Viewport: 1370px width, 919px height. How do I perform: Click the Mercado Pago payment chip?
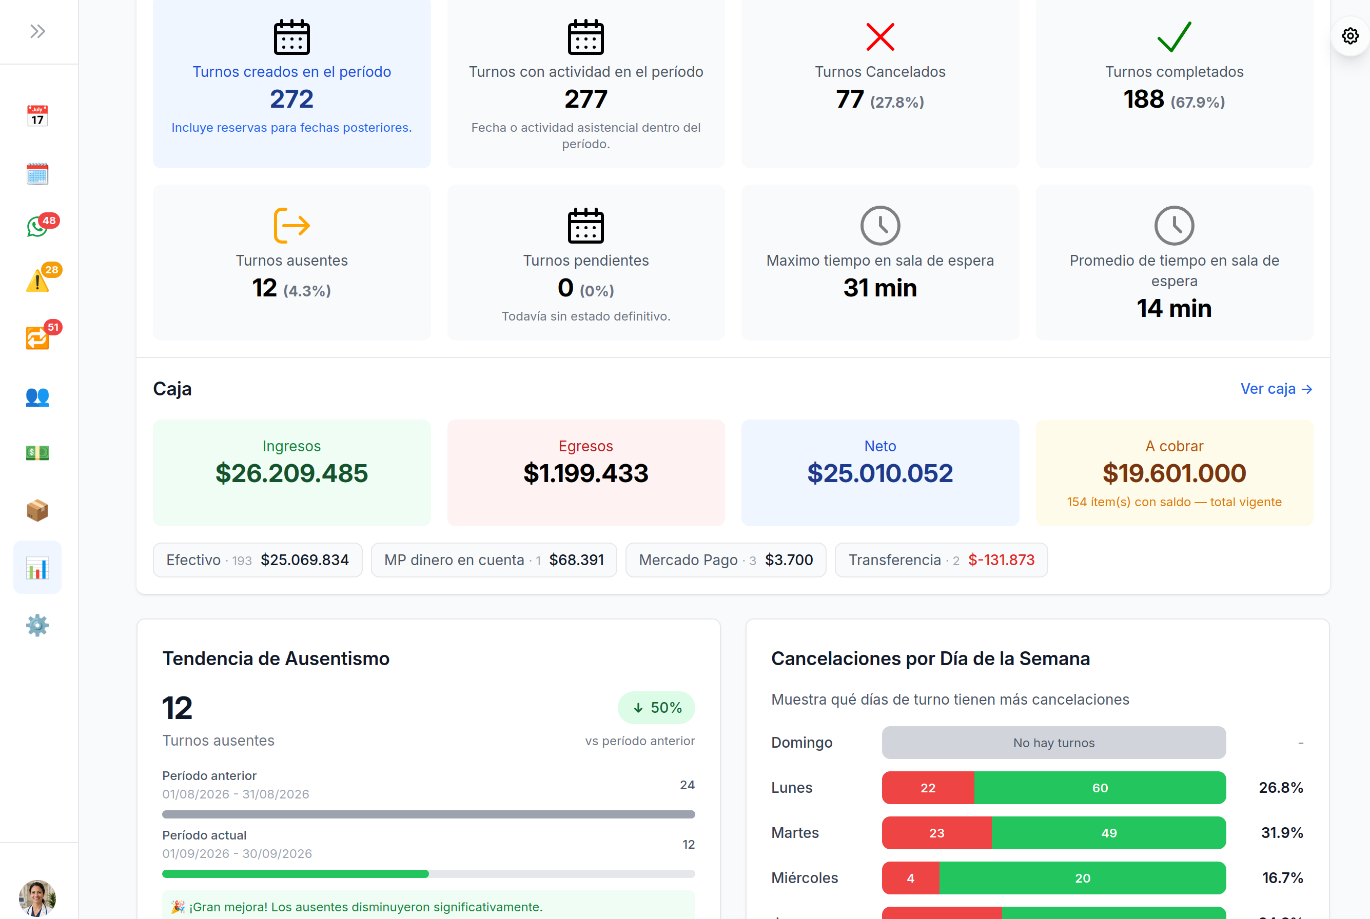(726, 560)
